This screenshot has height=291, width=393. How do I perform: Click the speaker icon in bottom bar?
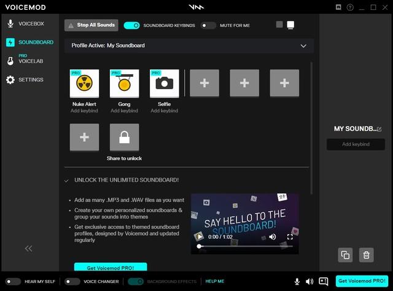coord(309,281)
